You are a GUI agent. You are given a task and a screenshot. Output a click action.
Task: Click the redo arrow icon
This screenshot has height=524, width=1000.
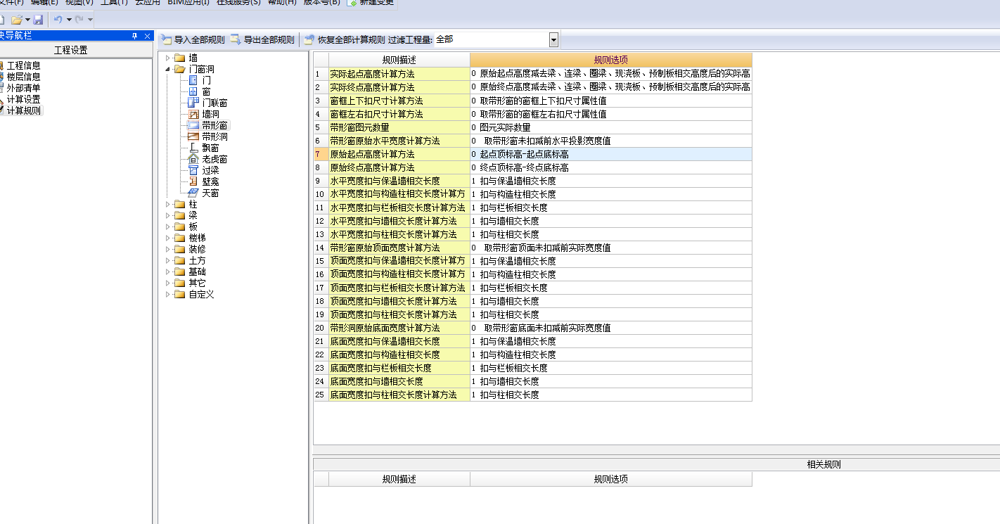pos(79,20)
